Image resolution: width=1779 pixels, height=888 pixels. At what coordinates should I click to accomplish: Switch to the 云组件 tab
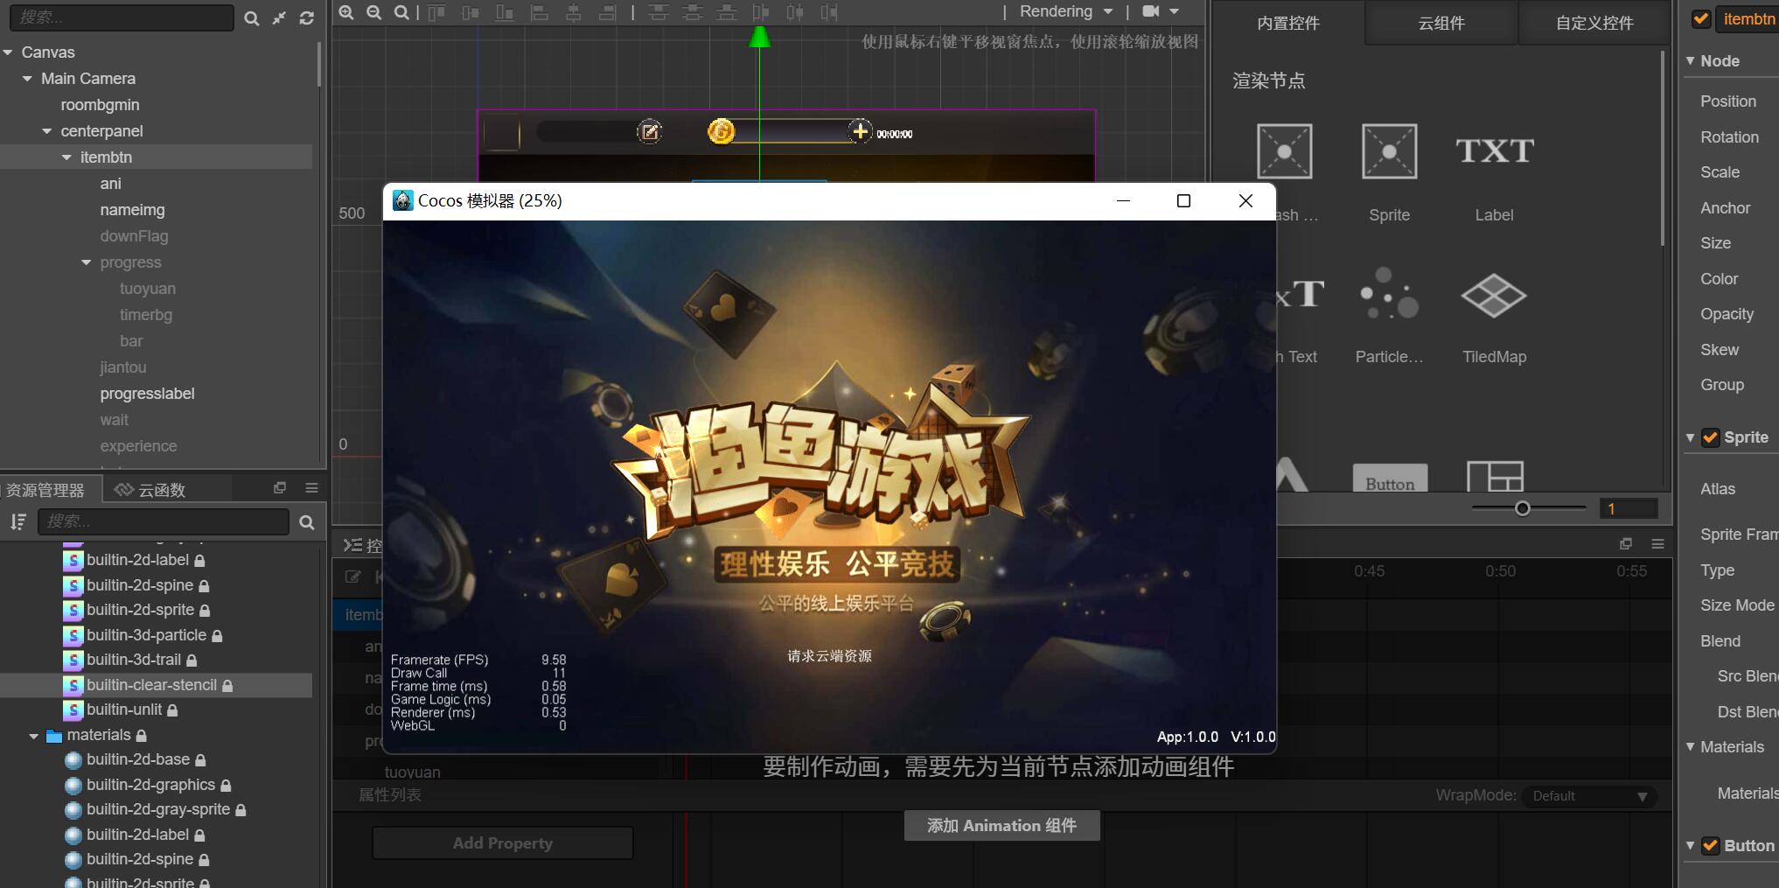tap(1441, 23)
